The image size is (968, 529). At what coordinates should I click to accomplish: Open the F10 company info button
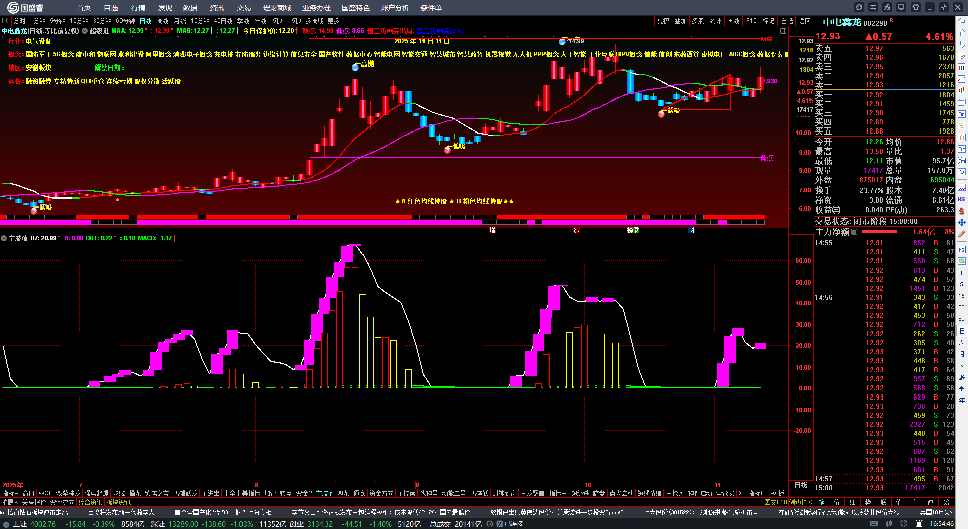pyautogui.click(x=751, y=21)
